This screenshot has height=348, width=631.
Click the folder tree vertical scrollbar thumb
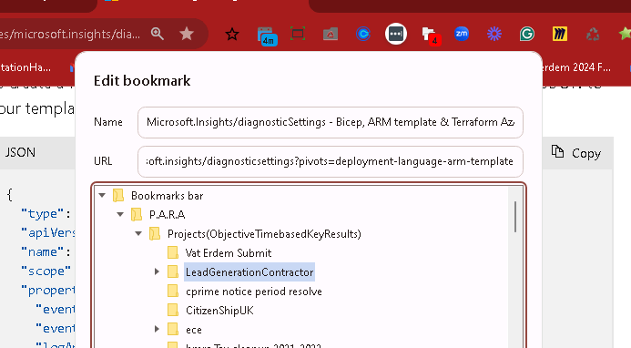point(515,217)
